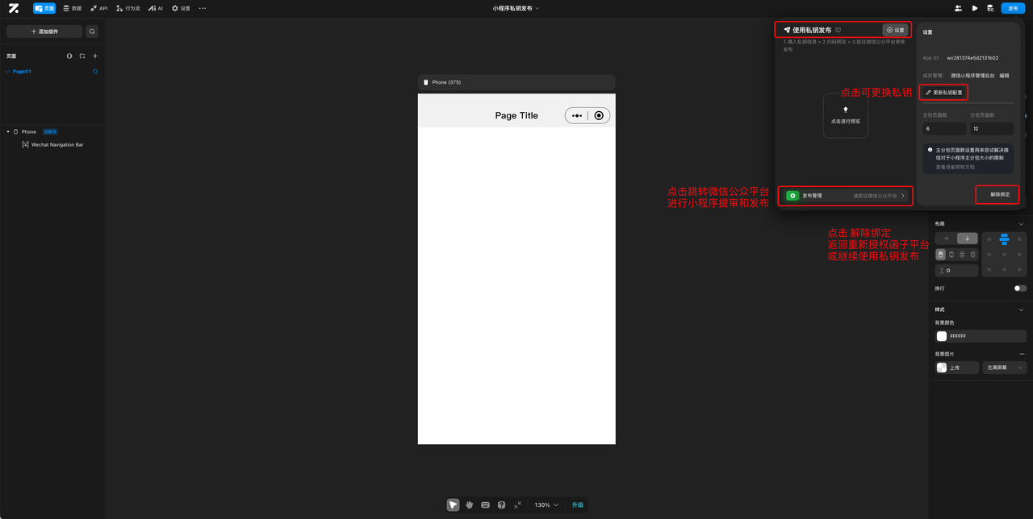
Task: Click the mini program three-dots capsule button
Action: pyautogui.click(x=577, y=115)
